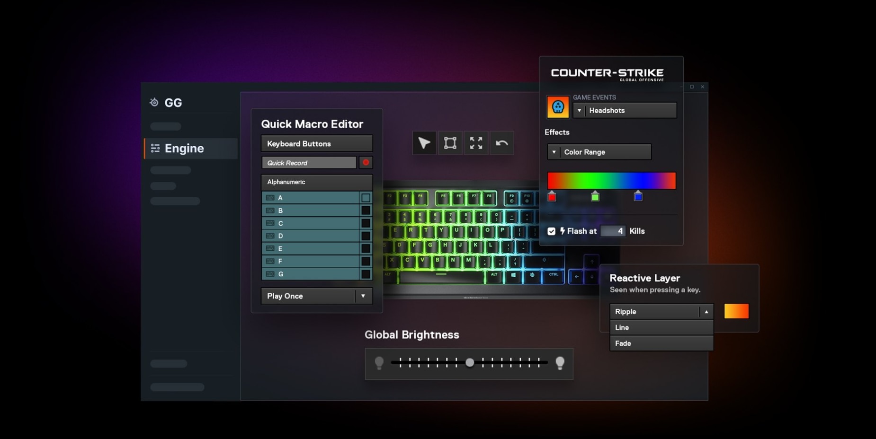Click keyboard icon beside key A row

[x=270, y=198]
